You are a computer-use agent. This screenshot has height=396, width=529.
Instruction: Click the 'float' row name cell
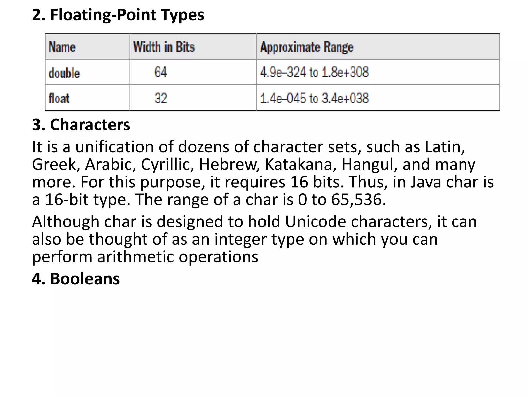pyautogui.click(x=88, y=98)
